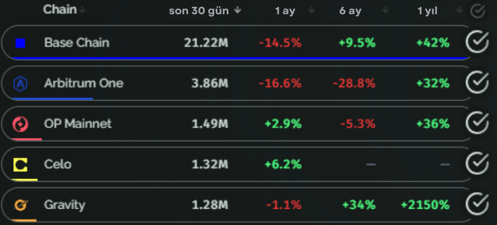Click the 6 ay header label

point(350,12)
